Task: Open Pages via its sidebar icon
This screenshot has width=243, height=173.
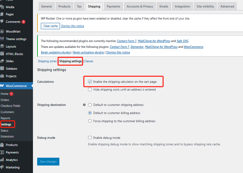Action: click(2, 14)
